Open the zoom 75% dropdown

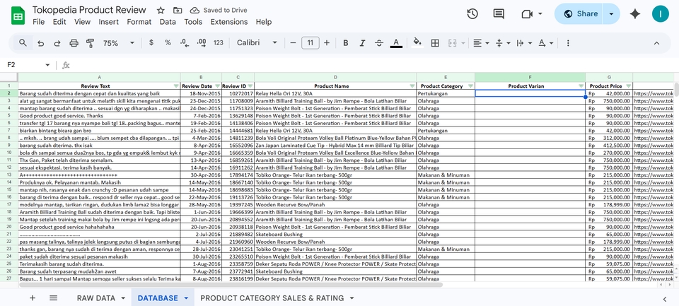[119, 43]
